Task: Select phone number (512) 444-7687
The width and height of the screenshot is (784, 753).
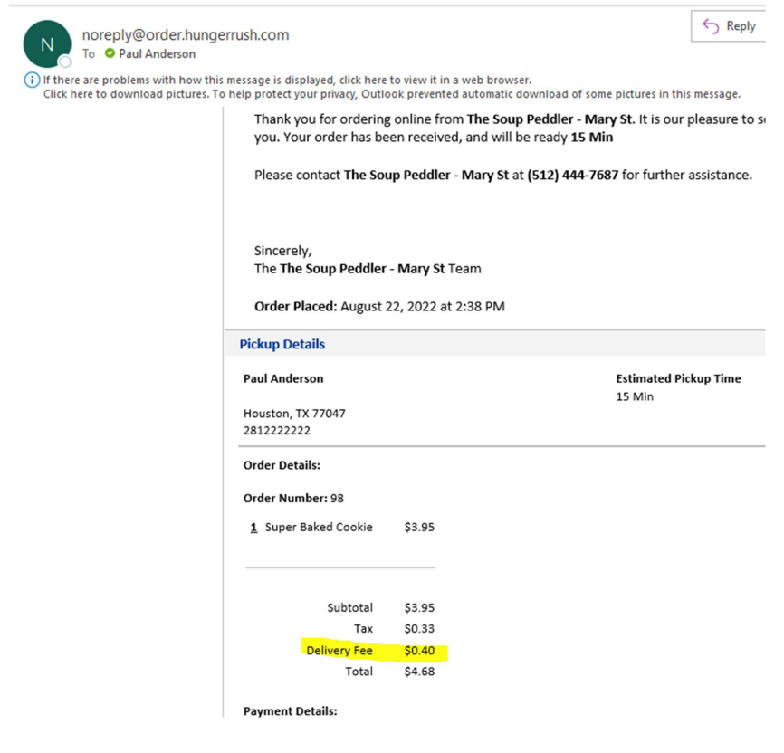Action: (x=572, y=175)
